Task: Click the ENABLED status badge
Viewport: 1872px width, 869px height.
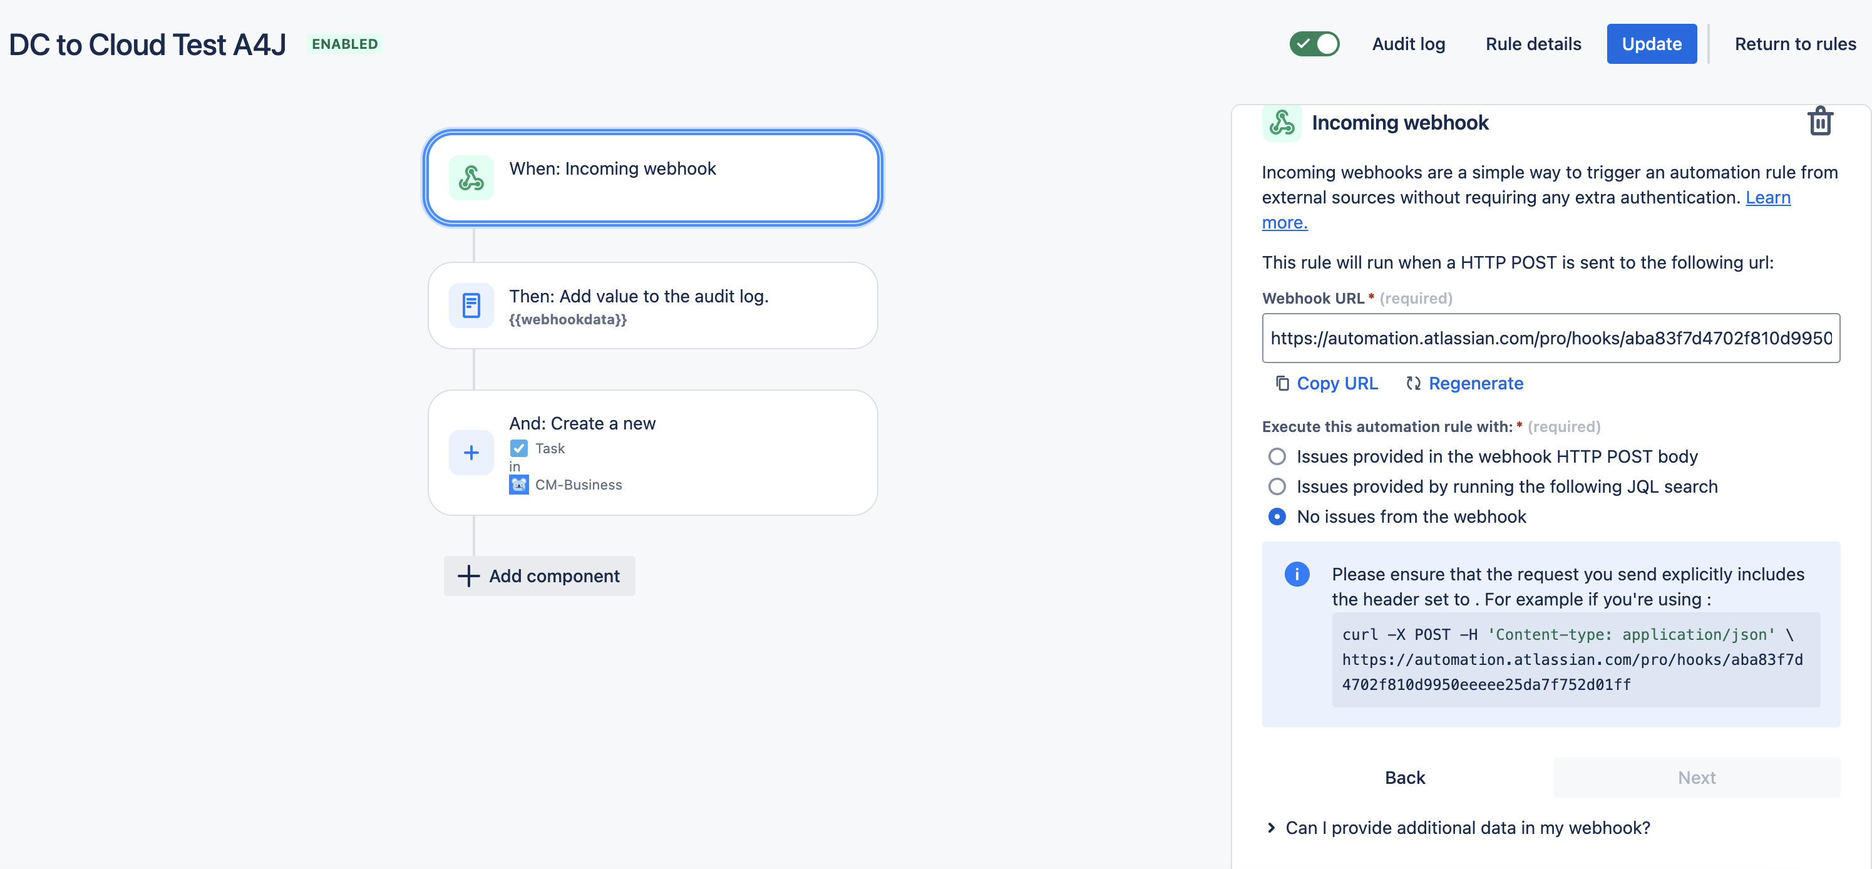Action: point(344,44)
